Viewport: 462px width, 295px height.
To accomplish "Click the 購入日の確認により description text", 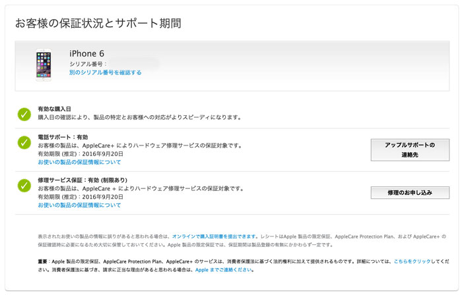I will point(140,117).
